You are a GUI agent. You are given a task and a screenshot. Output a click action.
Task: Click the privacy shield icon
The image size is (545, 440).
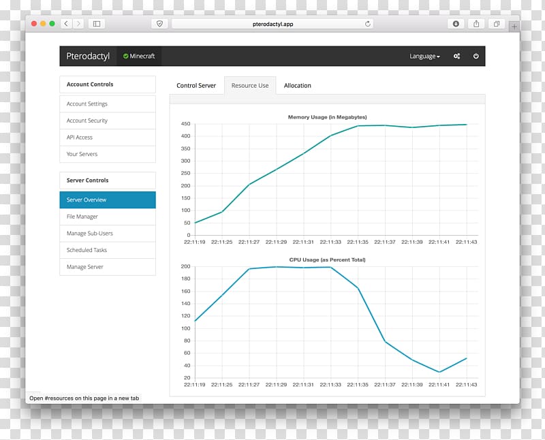pos(159,24)
